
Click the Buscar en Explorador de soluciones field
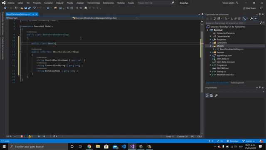point(232,23)
